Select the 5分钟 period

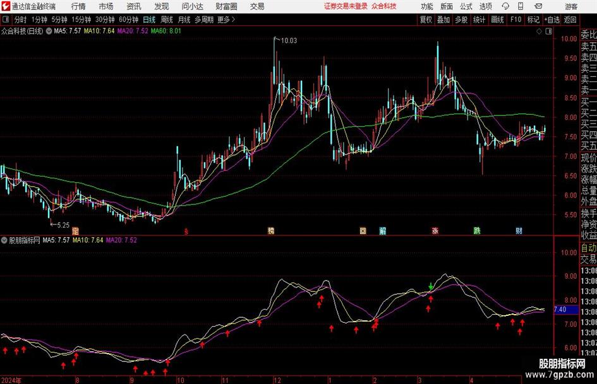pos(59,20)
